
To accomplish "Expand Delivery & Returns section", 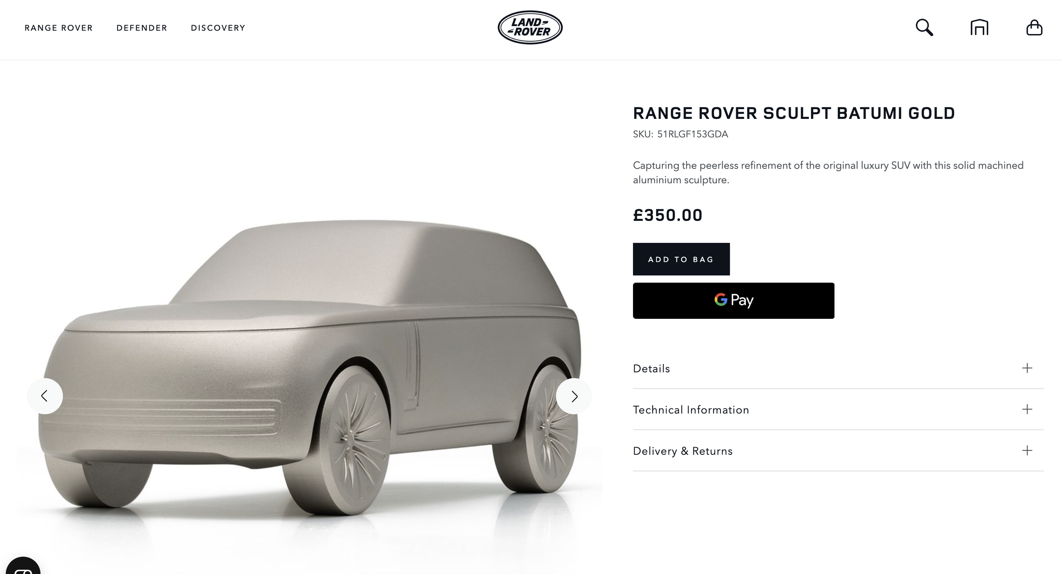I will 838,450.
